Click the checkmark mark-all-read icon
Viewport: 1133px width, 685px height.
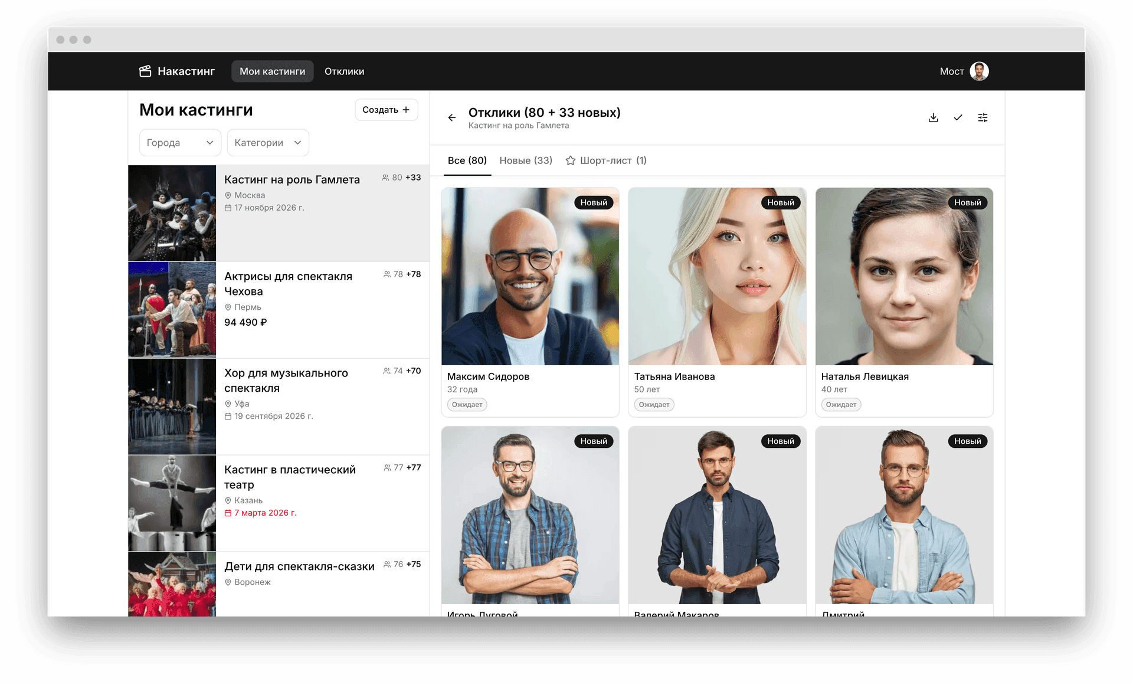[x=958, y=118]
